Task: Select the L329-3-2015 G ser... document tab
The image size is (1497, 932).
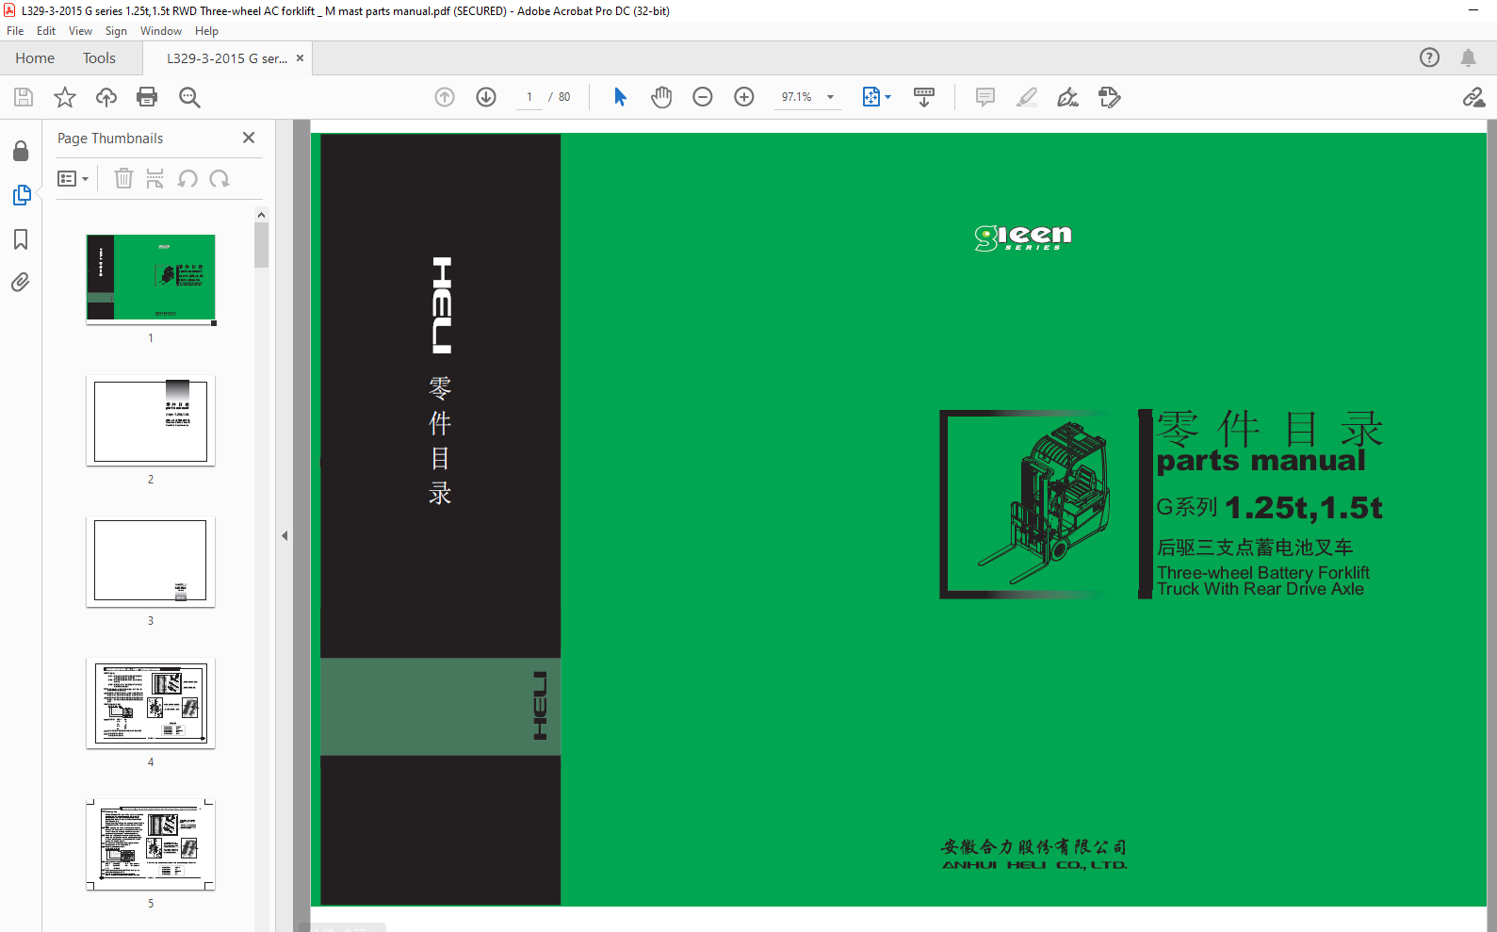Action: 227,57
